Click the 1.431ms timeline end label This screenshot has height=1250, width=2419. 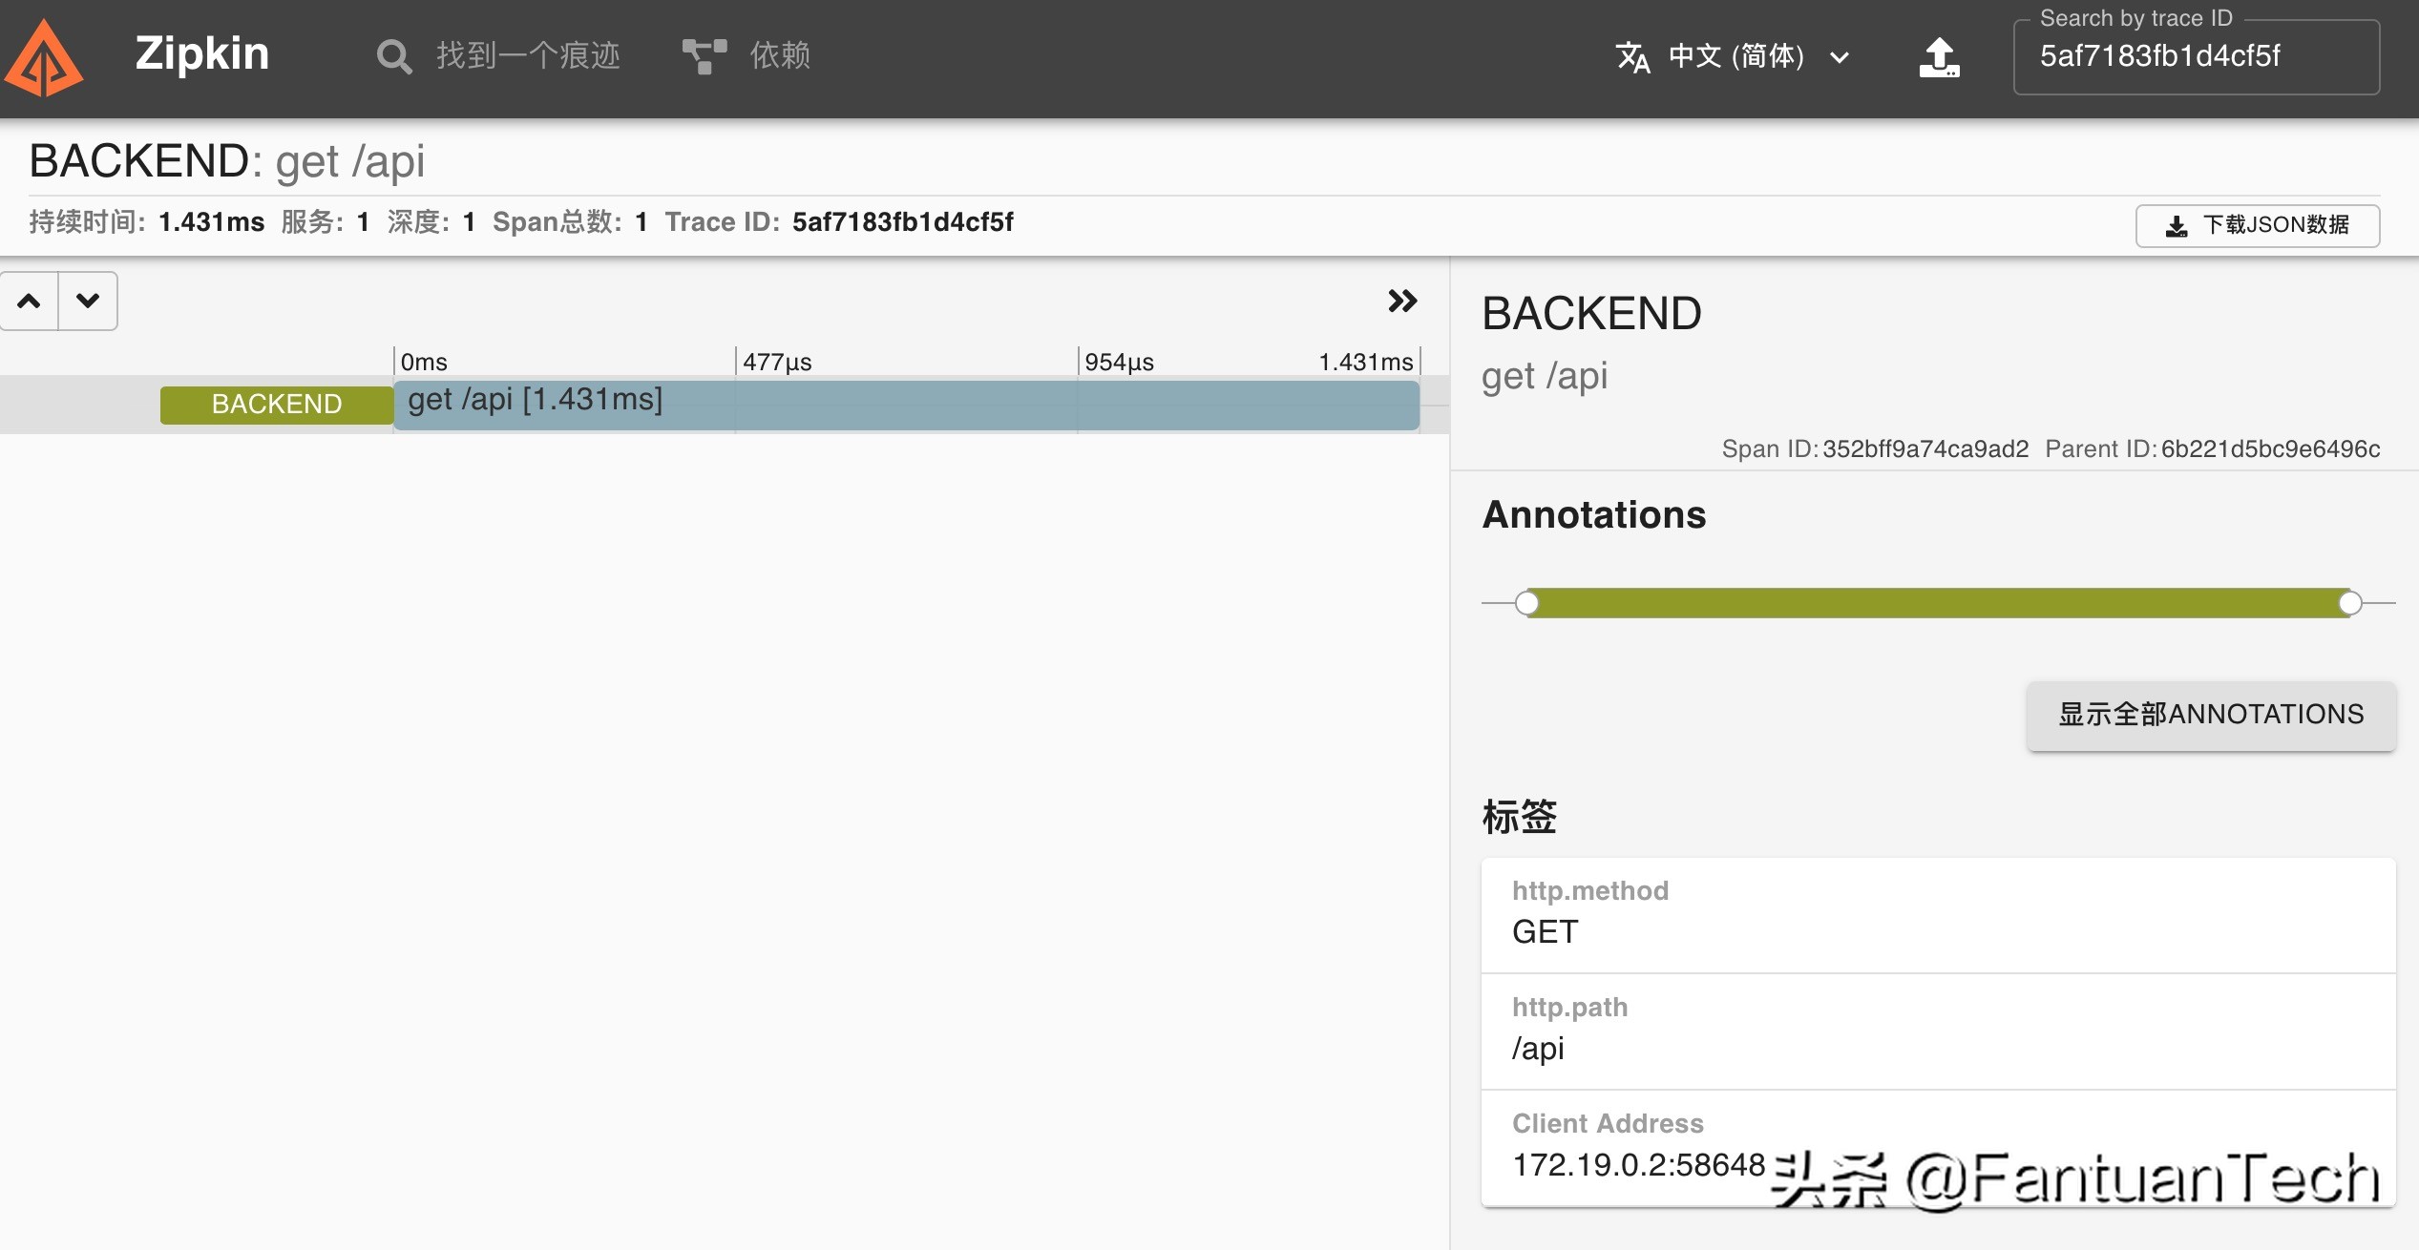pyautogui.click(x=1366, y=363)
